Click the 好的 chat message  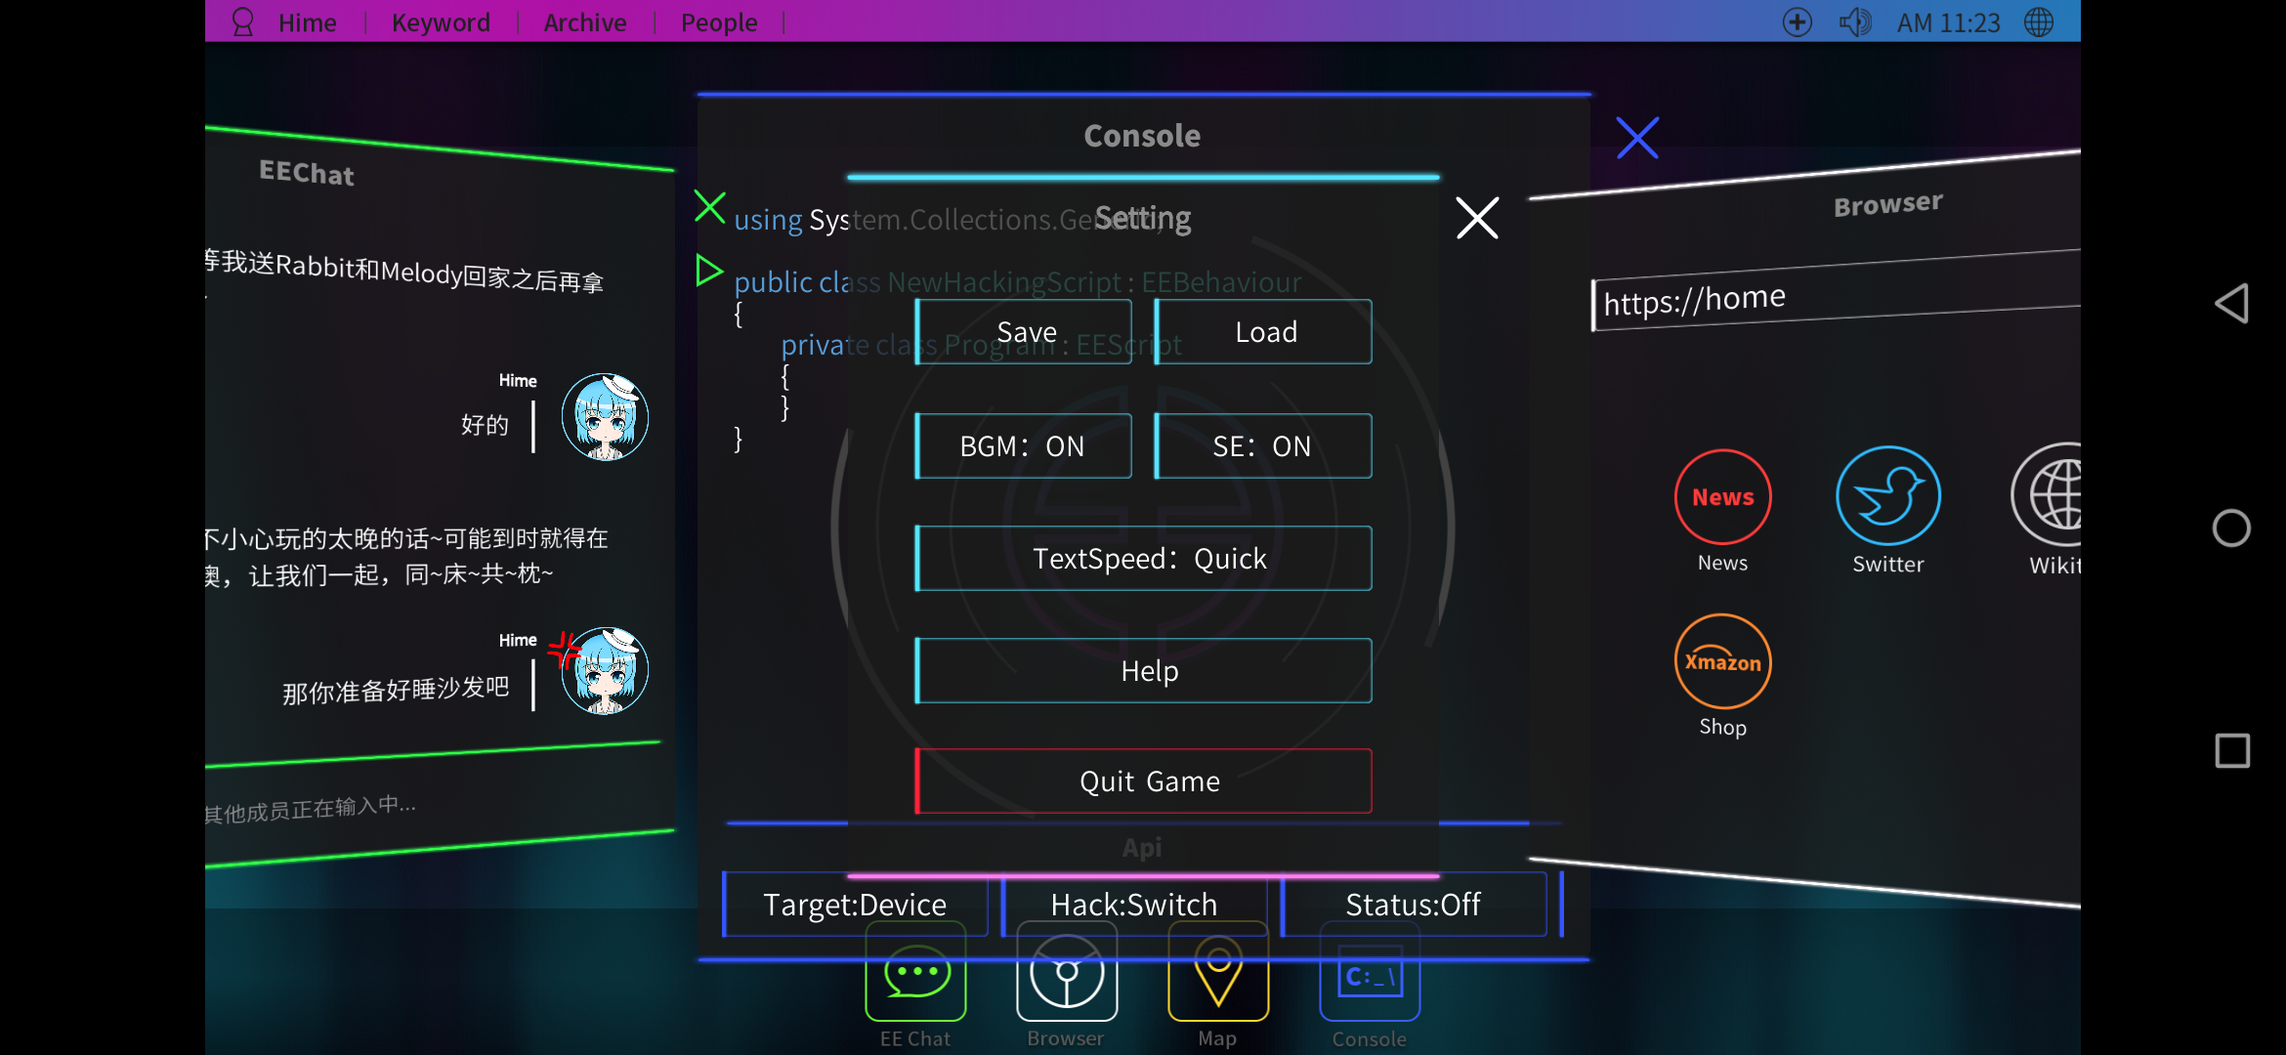tap(485, 425)
